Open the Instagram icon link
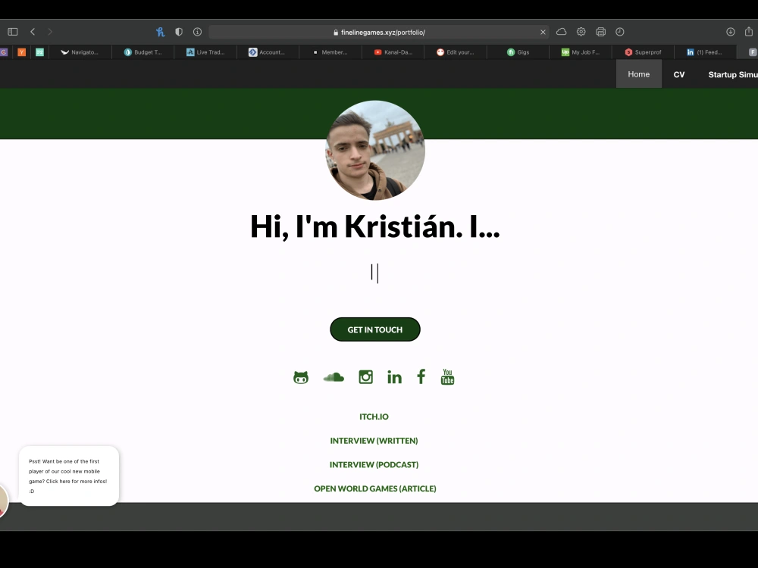The width and height of the screenshot is (758, 568). tap(365, 376)
